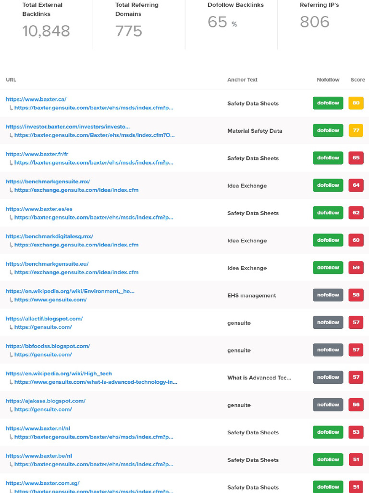Open the benchmarkgensuite.mx source link
369x493 pixels.
(x=48, y=182)
